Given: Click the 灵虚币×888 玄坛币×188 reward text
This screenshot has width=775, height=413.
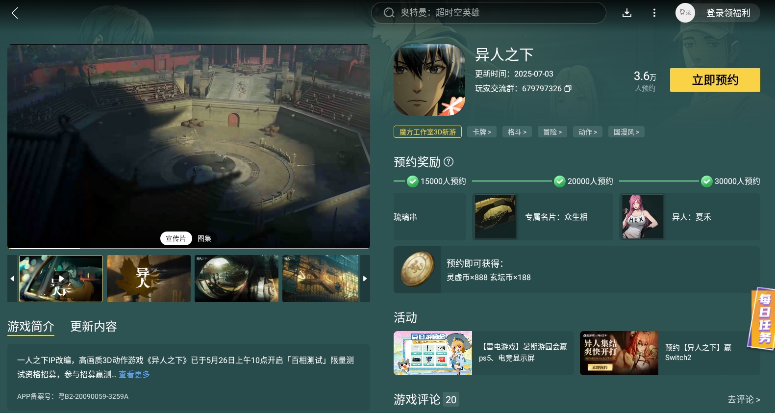Looking at the screenshot, I should tap(489, 278).
